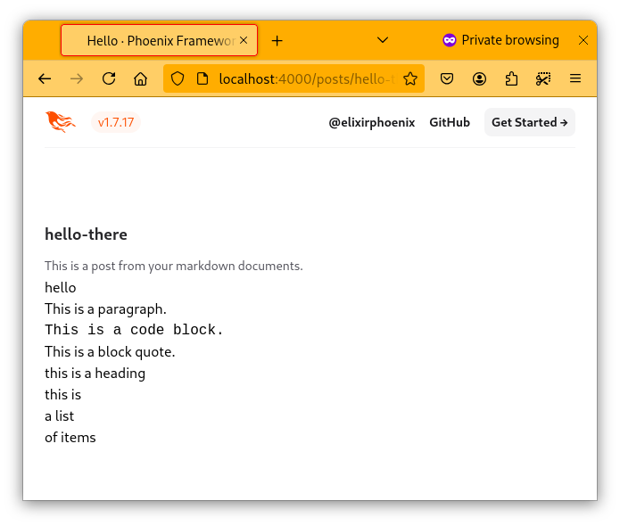Open the tracking protection shield
620x526 pixels.
[x=178, y=78]
